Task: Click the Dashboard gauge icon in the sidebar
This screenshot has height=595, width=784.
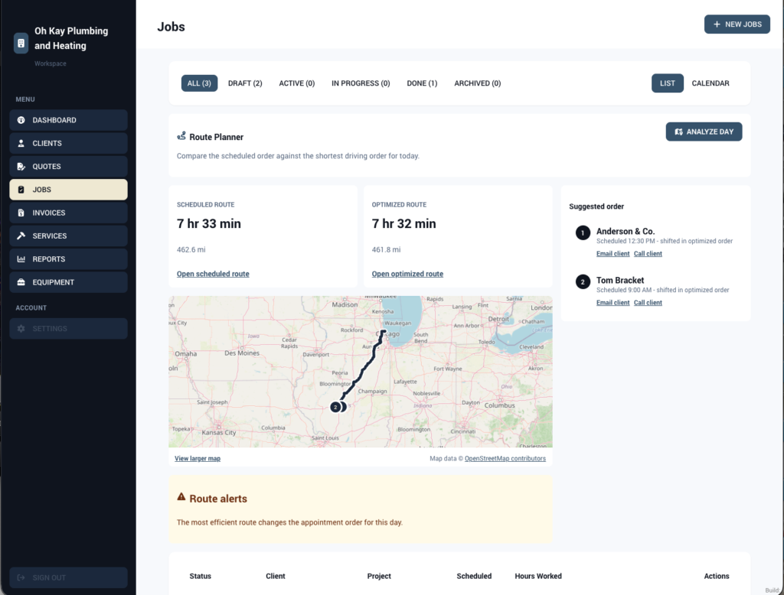Action: pos(21,120)
